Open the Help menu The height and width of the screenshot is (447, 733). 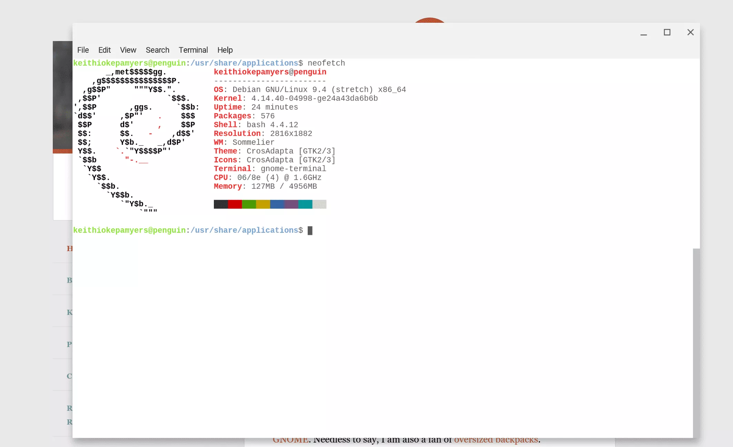(x=225, y=50)
